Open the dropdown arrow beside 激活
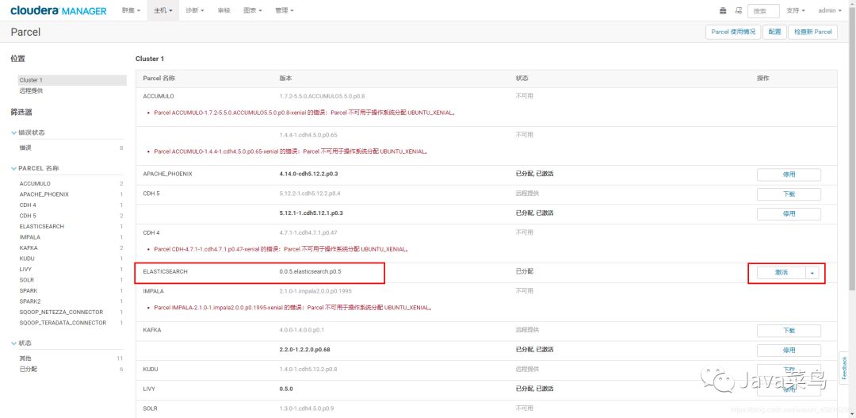 (812, 273)
